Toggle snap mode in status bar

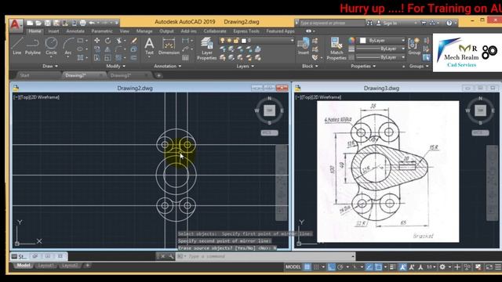coord(316,267)
